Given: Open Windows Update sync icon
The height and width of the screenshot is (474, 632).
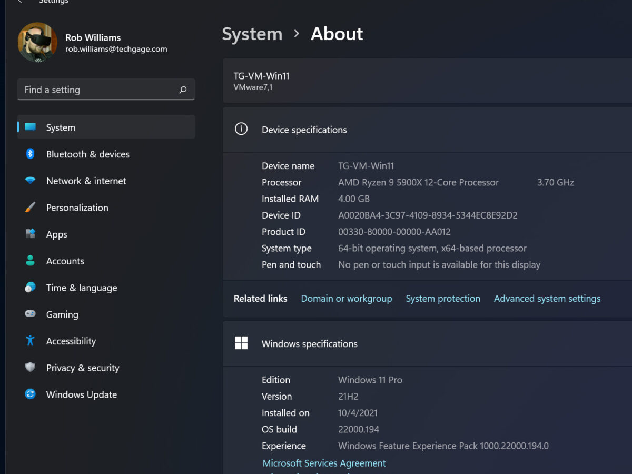Looking at the screenshot, I should (31, 394).
